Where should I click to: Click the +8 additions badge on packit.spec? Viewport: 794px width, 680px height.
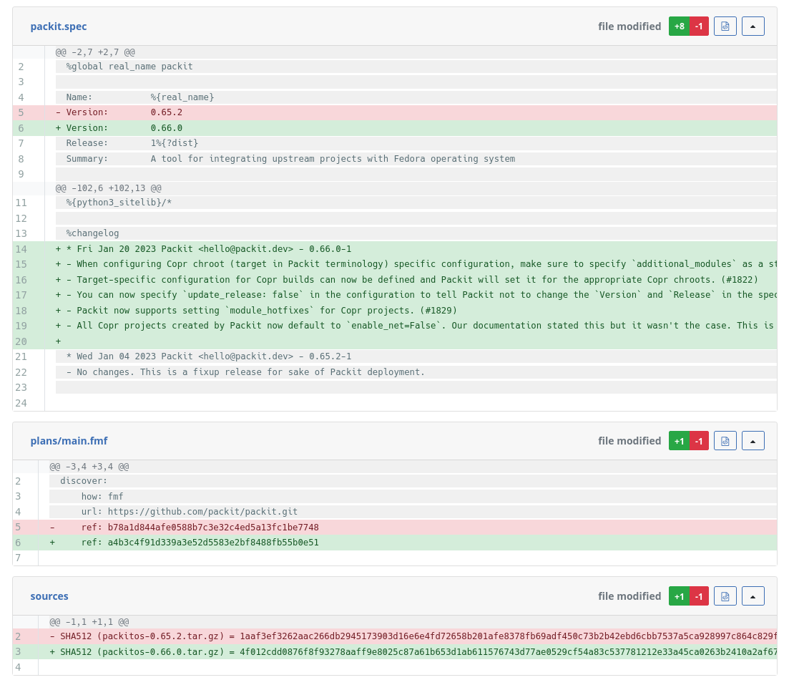pos(679,26)
